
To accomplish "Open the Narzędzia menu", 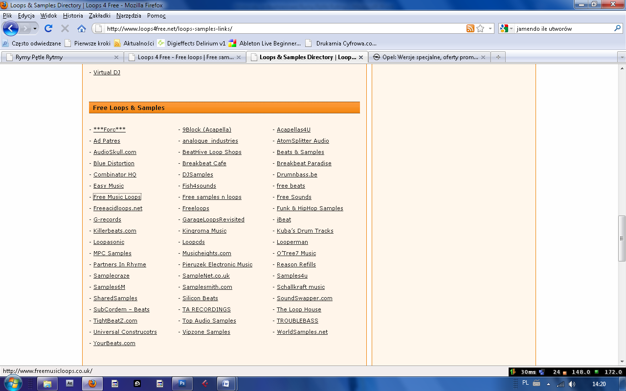I will pos(129,16).
